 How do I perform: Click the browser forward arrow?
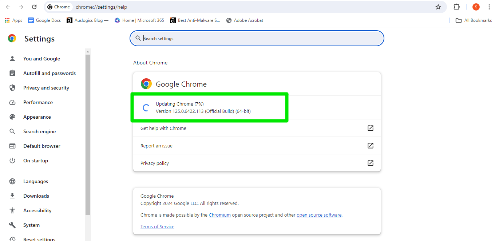pos(21,7)
